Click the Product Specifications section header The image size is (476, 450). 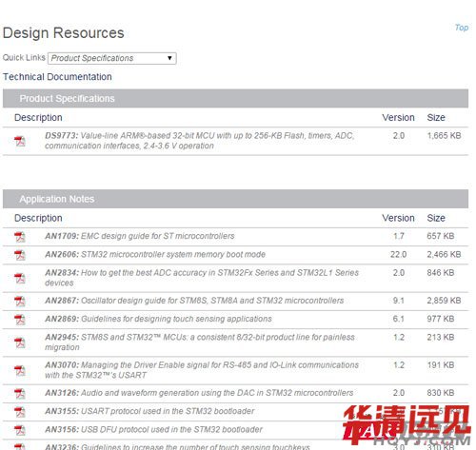[235, 99]
